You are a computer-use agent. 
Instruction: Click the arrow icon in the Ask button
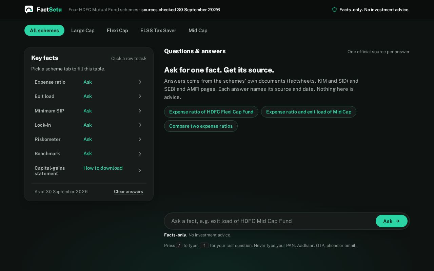point(398,221)
